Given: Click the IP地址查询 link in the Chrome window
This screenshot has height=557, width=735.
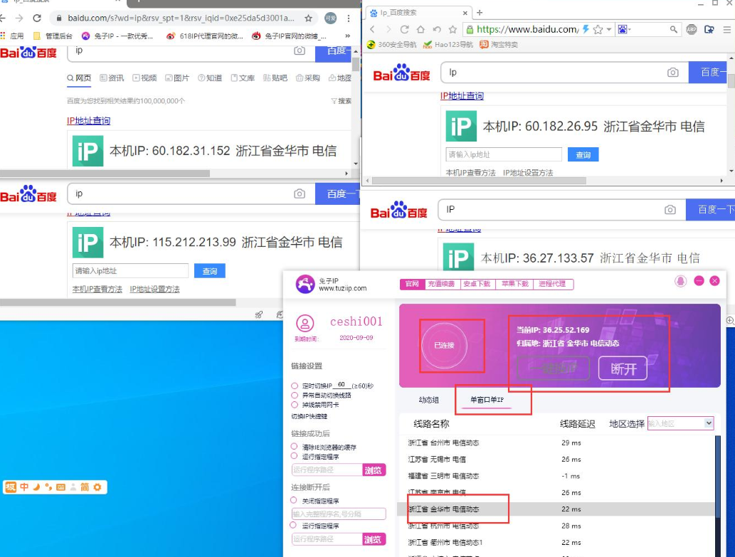Looking at the screenshot, I should click(x=89, y=120).
